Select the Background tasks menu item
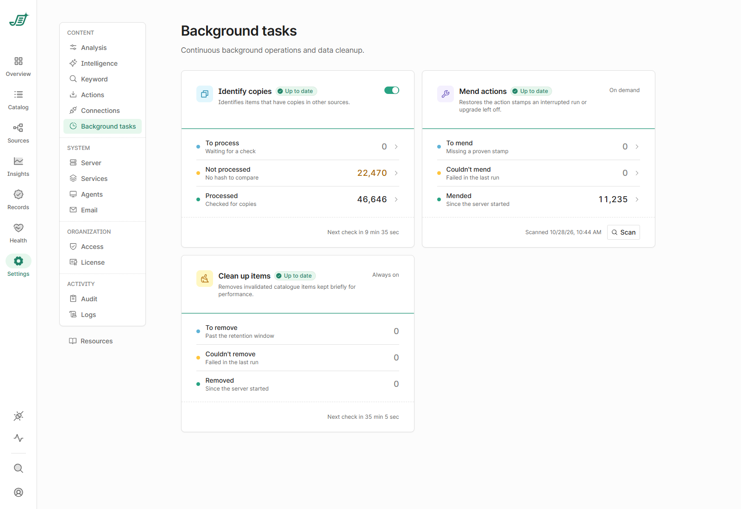The image size is (741, 509). 102,126
